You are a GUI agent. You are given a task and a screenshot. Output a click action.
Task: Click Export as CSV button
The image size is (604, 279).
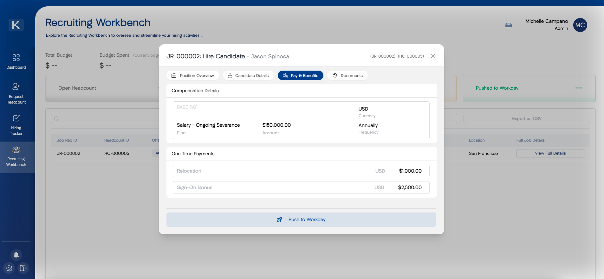(x=527, y=118)
